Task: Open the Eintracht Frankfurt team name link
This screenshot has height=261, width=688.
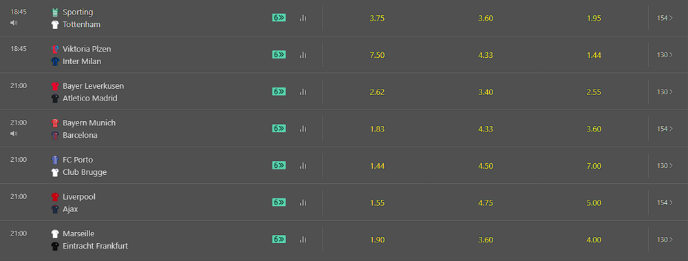Action: pyautogui.click(x=95, y=246)
